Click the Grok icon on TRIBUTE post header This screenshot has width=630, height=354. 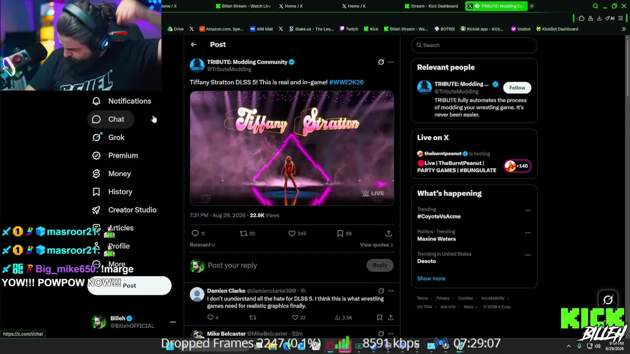381,62
